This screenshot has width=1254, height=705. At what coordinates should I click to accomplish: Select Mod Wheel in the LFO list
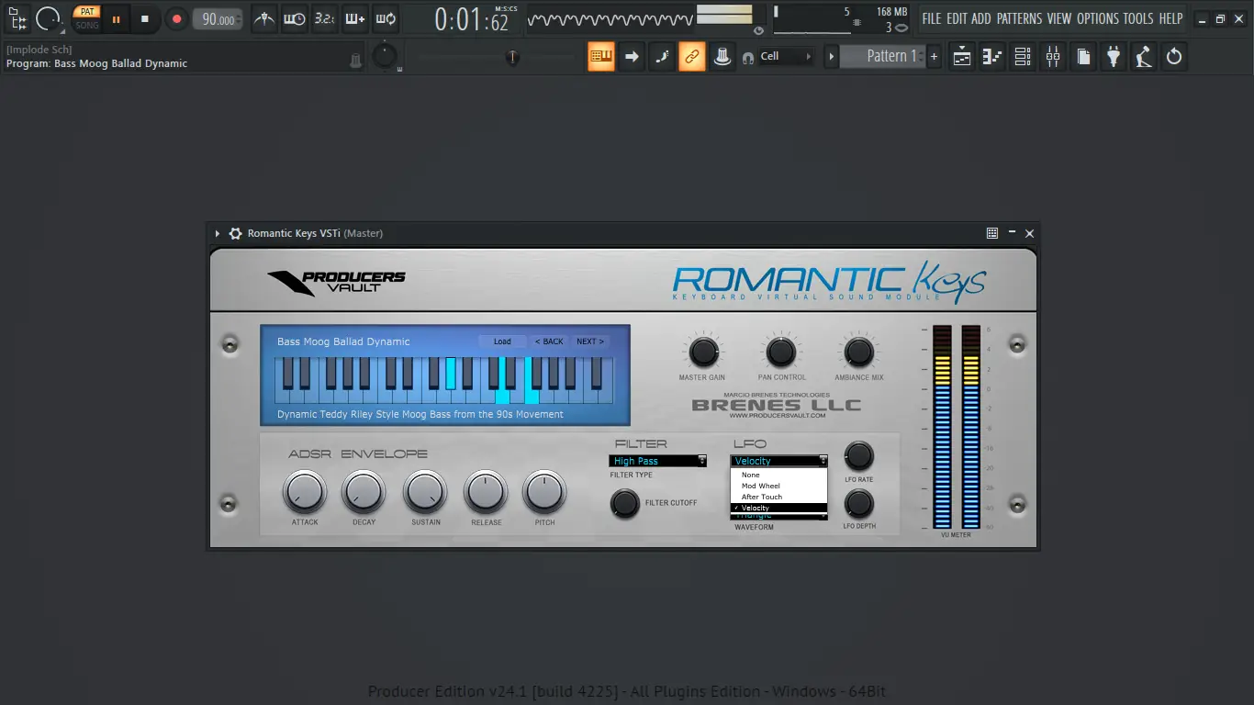[779, 486]
